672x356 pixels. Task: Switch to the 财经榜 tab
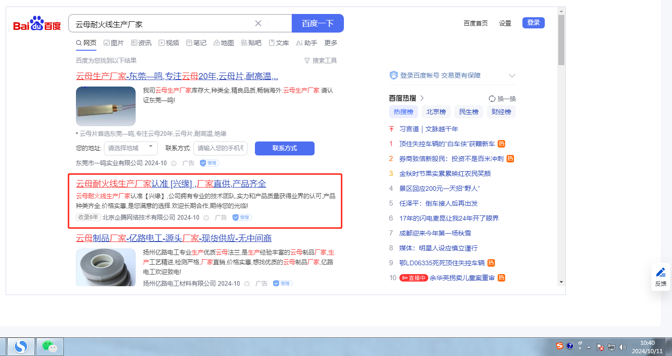[501, 112]
